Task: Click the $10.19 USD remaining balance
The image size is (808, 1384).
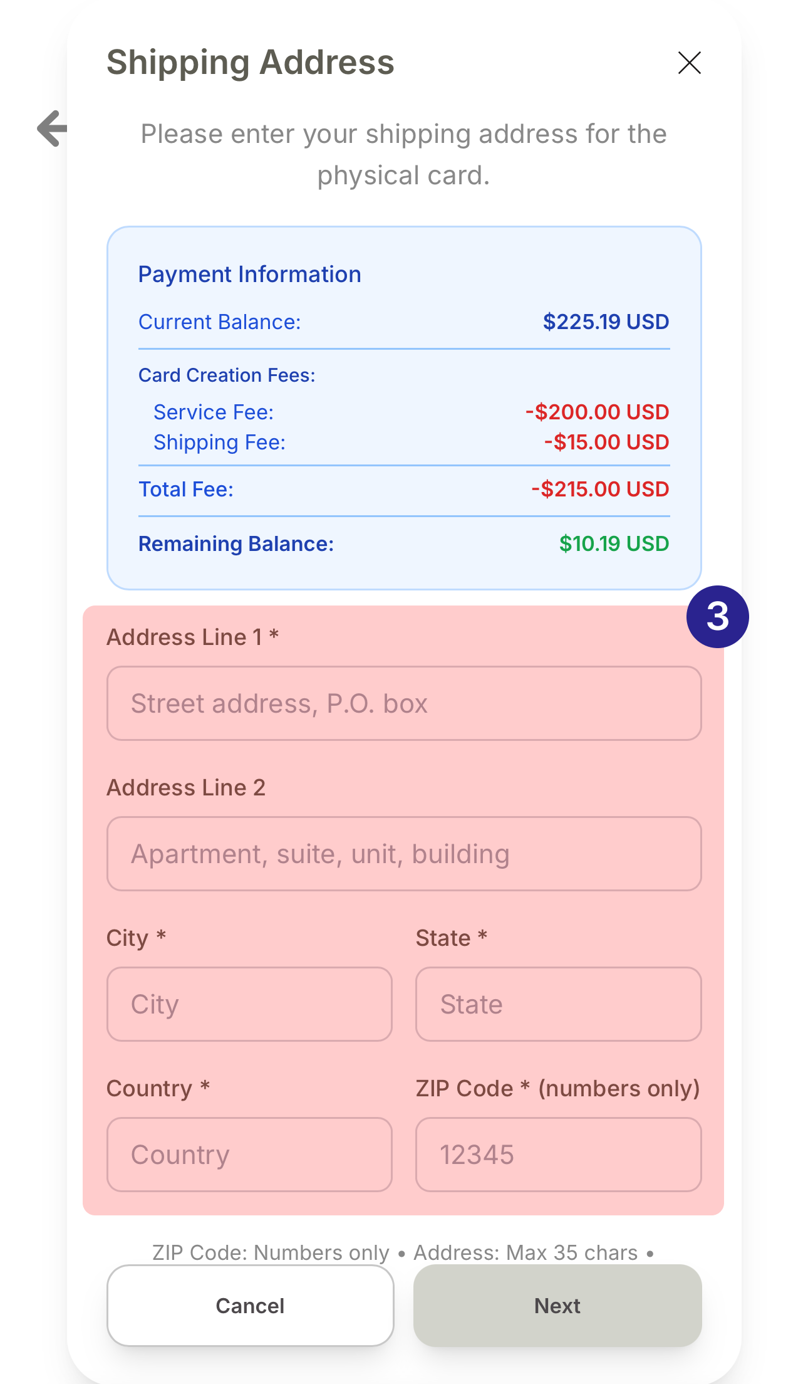Action: point(614,544)
